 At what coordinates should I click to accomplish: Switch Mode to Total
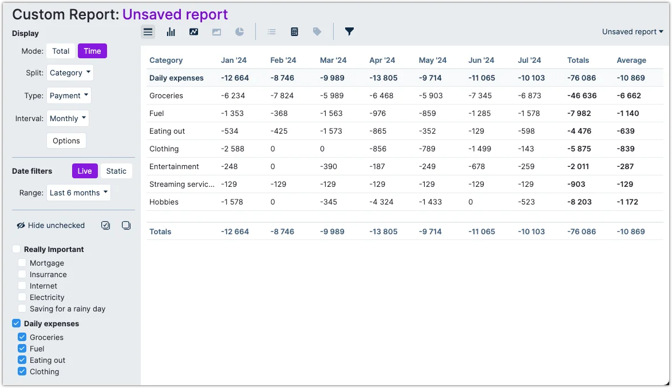[x=60, y=51]
